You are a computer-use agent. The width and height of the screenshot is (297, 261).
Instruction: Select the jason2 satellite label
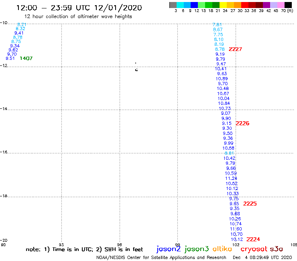(x=169, y=249)
